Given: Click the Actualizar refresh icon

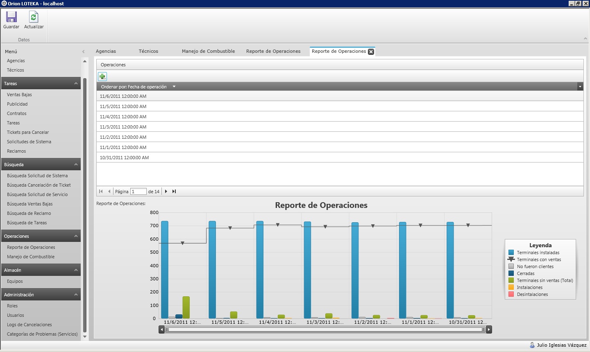Looking at the screenshot, I should (x=34, y=17).
